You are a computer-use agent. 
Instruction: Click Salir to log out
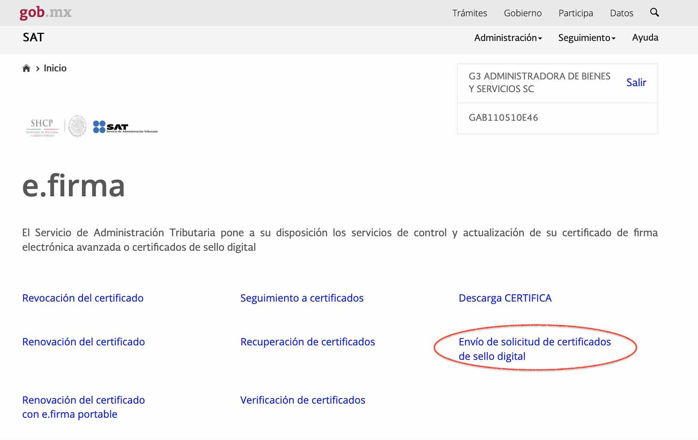tap(636, 83)
